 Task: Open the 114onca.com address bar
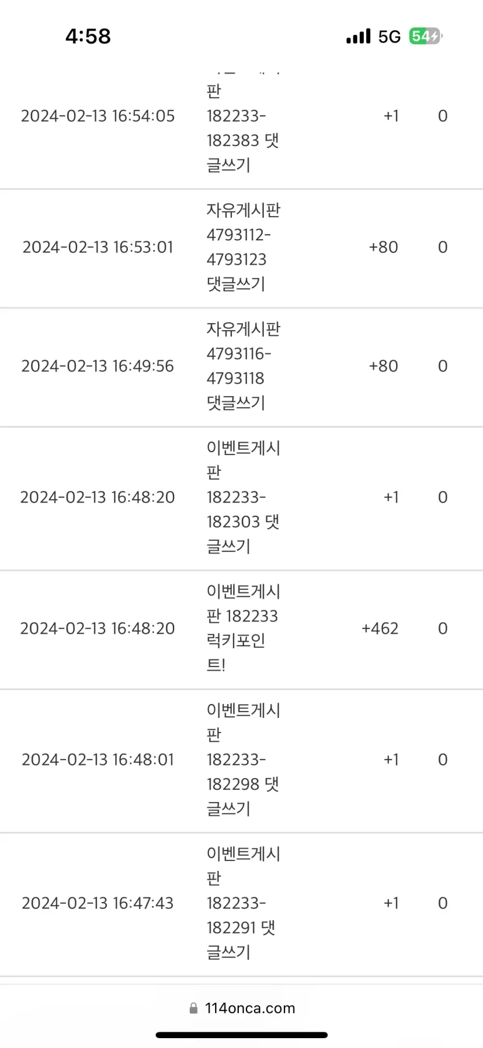click(x=242, y=1008)
